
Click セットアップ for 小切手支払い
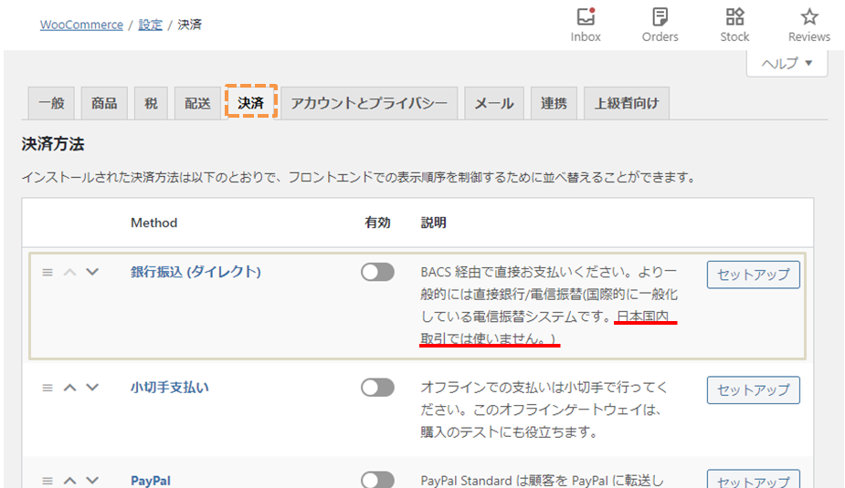753,390
